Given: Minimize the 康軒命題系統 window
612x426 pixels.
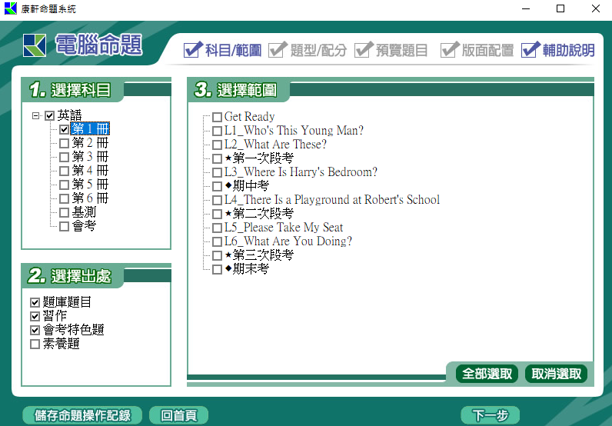Looking at the screenshot, I should pos(526,8).
